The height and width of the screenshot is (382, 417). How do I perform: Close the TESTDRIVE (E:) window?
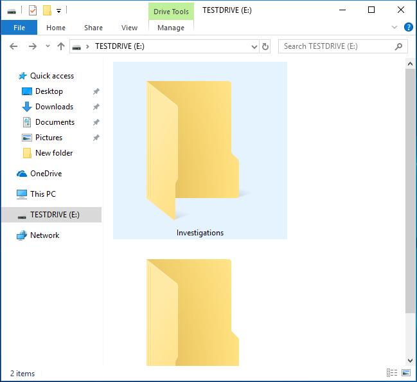click(401, 10)
